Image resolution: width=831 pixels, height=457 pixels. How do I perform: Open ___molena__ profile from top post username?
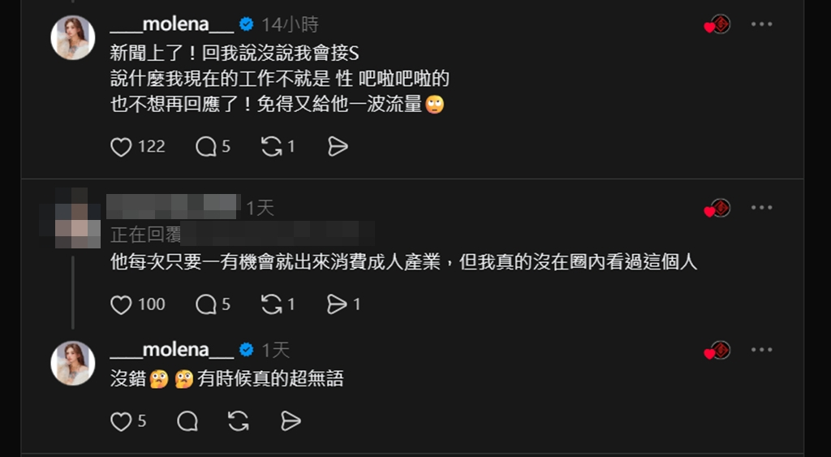(172, 24)
